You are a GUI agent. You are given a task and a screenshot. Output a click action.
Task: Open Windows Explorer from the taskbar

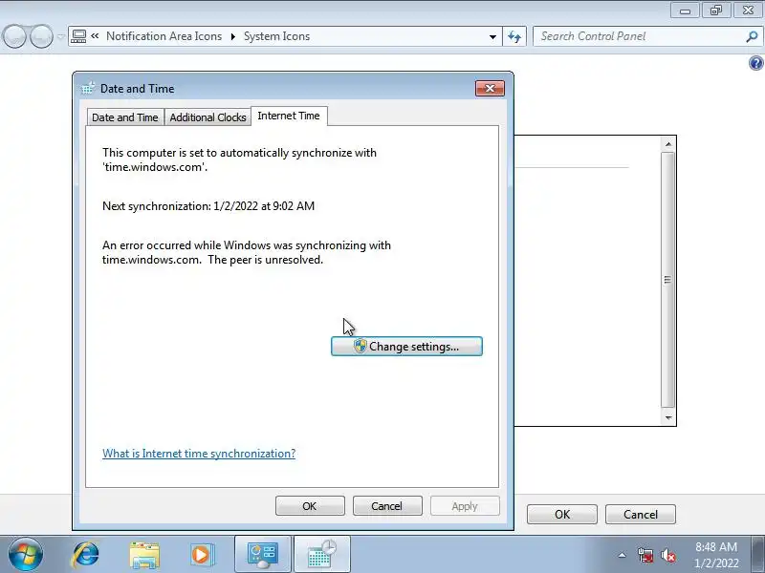(144, 555)
